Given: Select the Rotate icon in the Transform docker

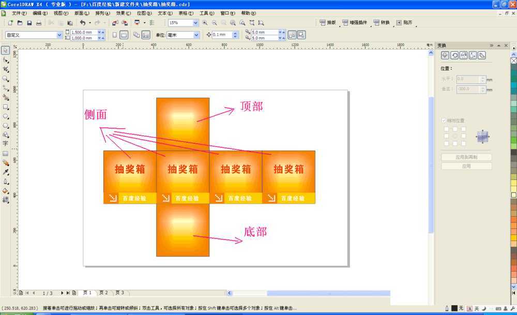Looking at the screenshot, I should [x=454, y=55].
